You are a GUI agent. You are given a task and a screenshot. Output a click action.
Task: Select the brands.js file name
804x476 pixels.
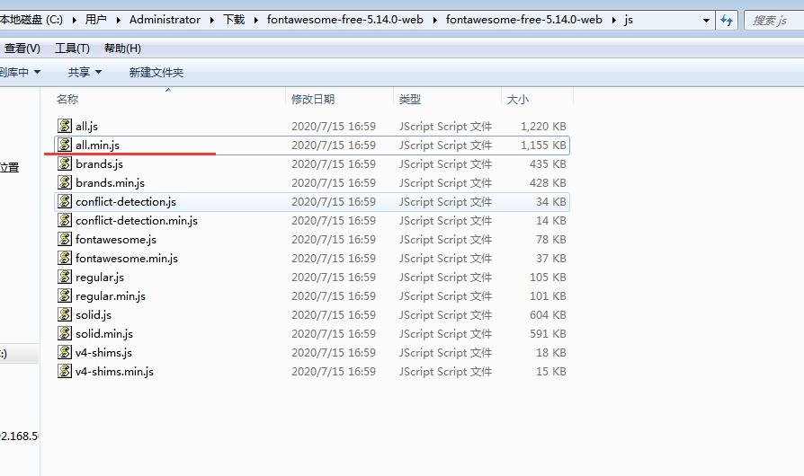(x=100, y=164)
